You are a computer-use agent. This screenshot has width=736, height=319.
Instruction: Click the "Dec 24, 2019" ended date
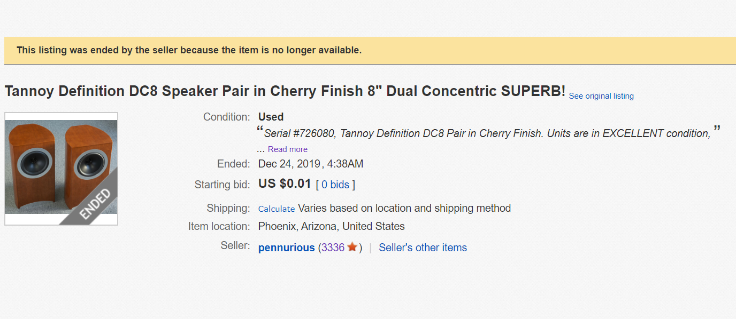pos(289,164)
